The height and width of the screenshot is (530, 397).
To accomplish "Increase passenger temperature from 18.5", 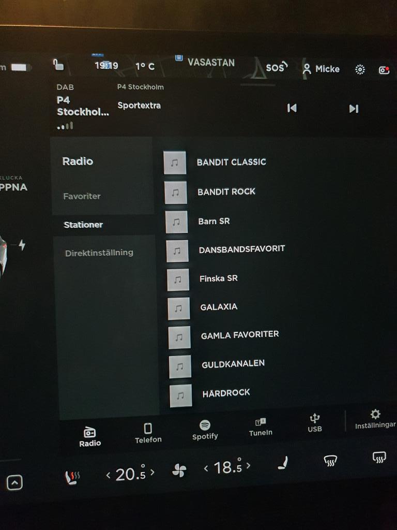I will 249,465.
